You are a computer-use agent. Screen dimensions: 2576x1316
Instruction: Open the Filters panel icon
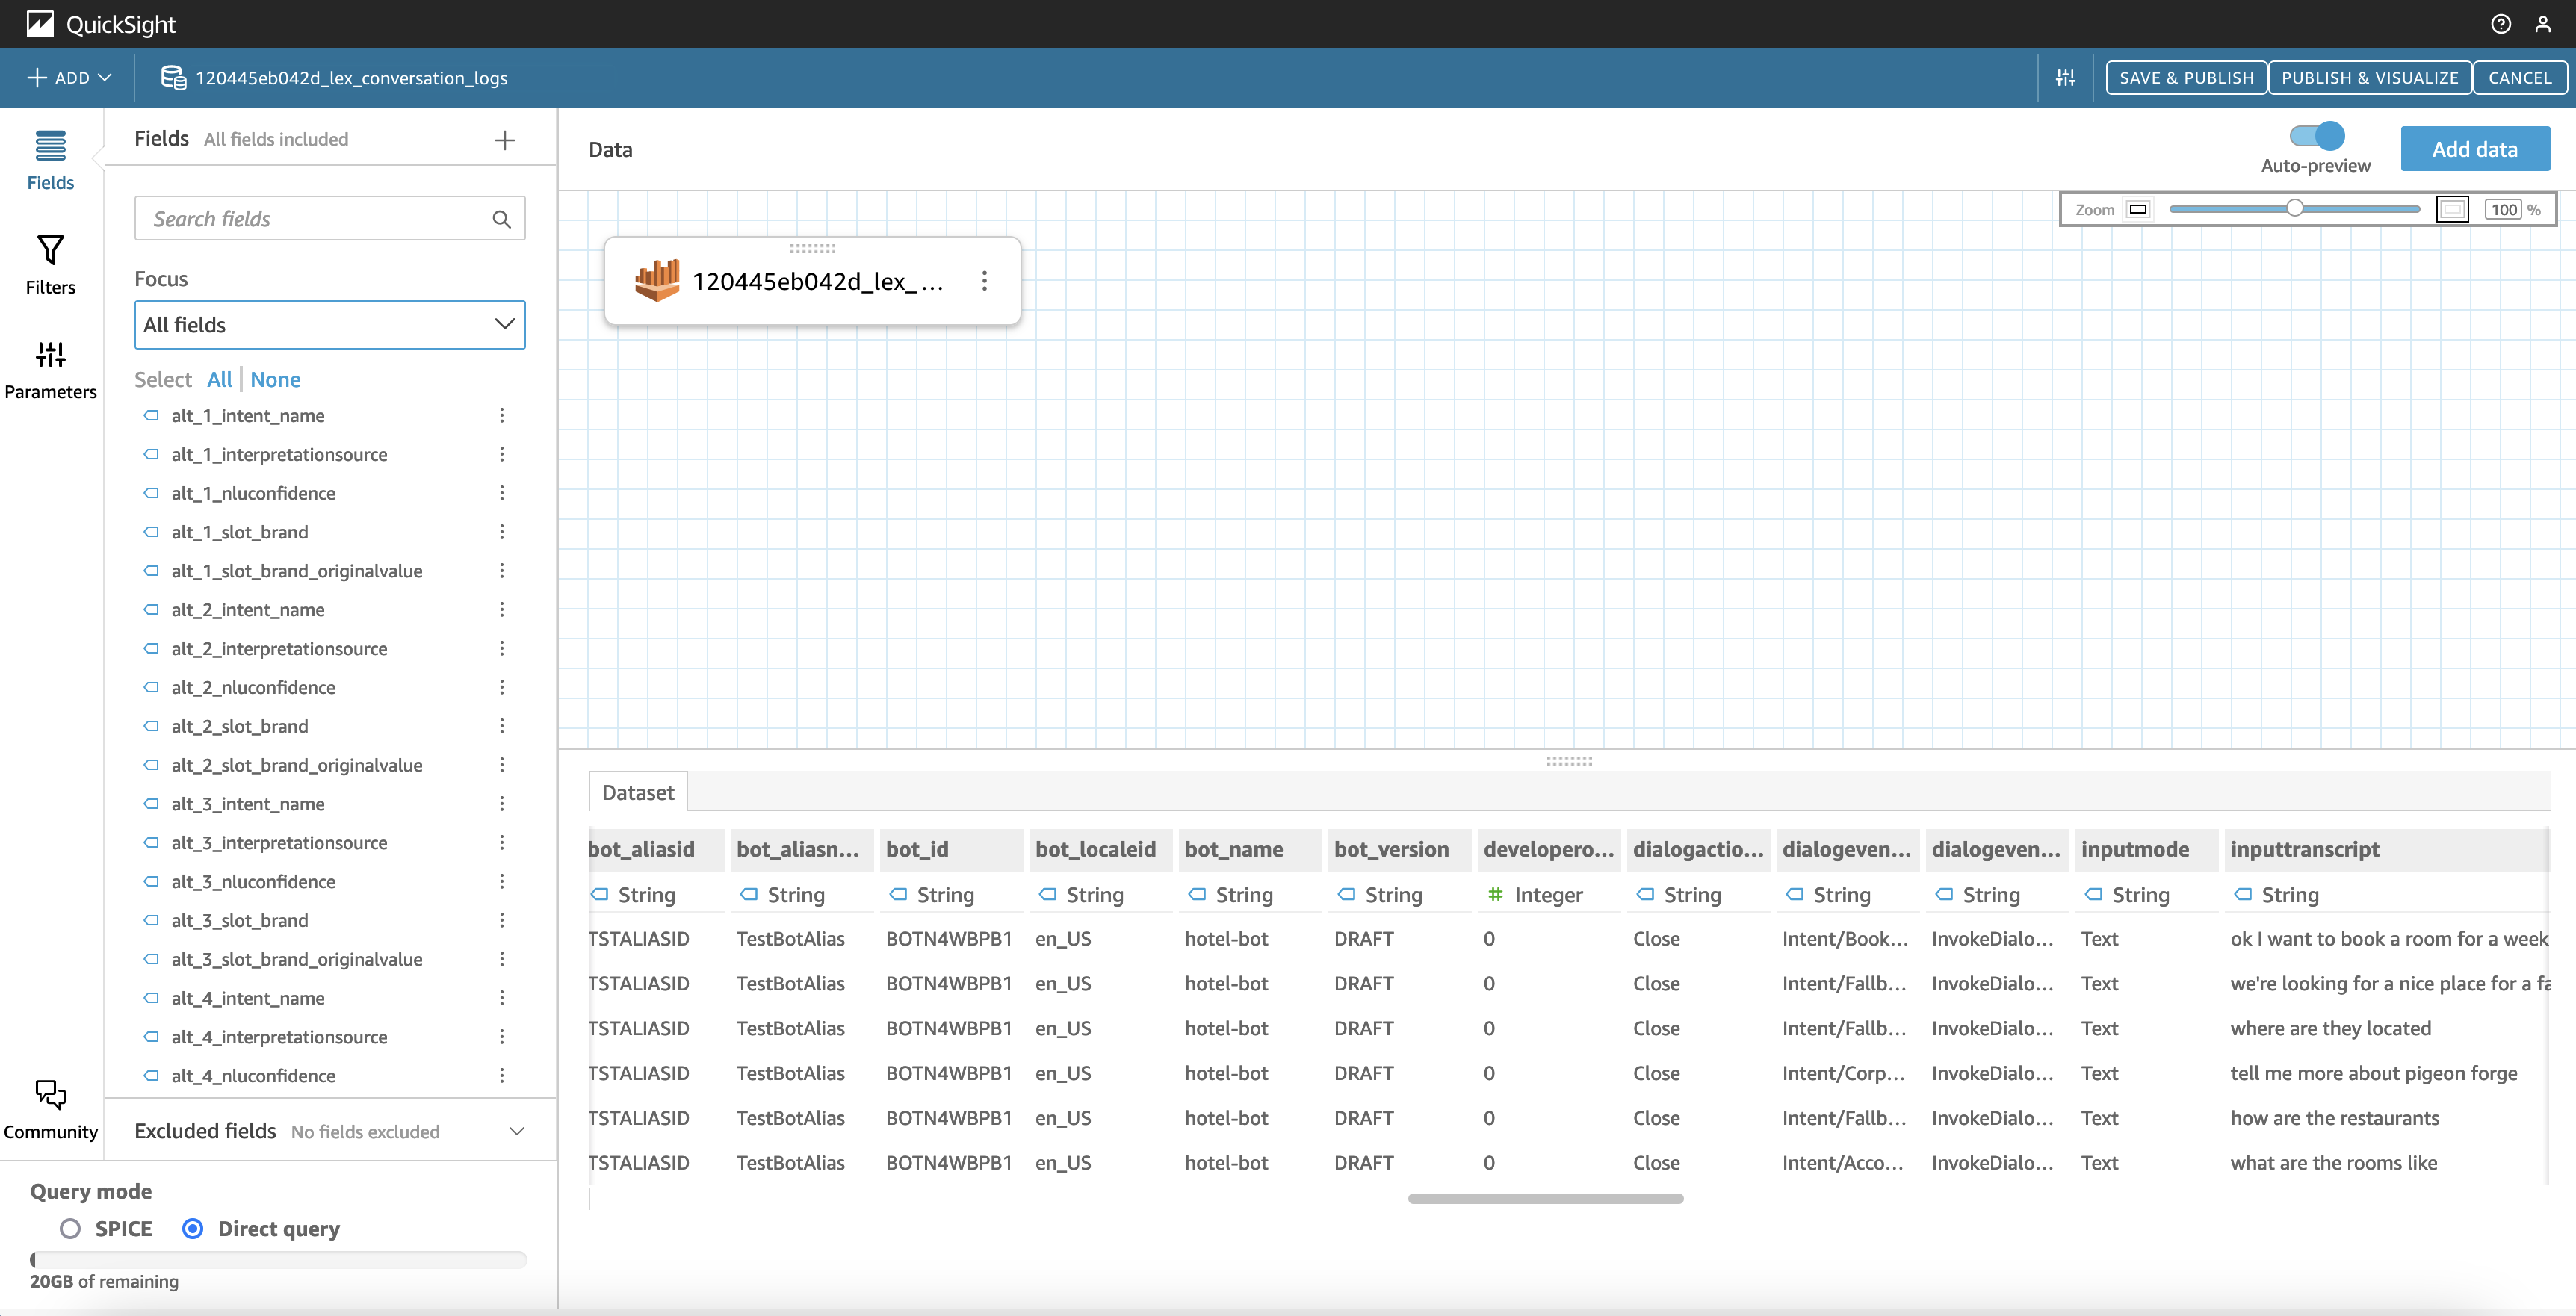pyautogui.click(x=50, y=252)
